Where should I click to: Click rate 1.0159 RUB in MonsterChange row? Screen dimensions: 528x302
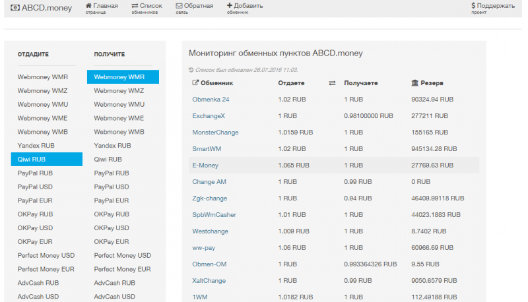295,132
